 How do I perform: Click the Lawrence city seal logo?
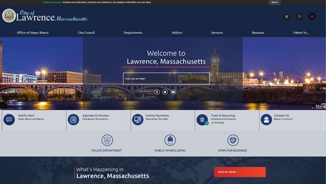point(9,15)
